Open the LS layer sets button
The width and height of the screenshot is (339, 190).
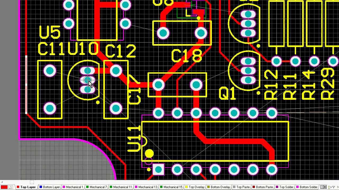[10, 187]
